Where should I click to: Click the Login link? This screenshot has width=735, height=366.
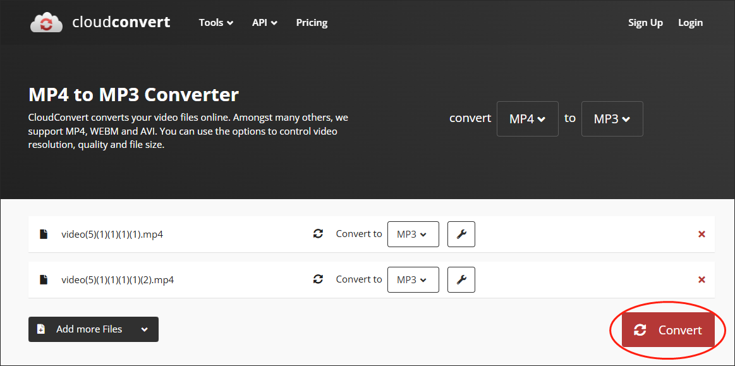[x=691, y=23]
